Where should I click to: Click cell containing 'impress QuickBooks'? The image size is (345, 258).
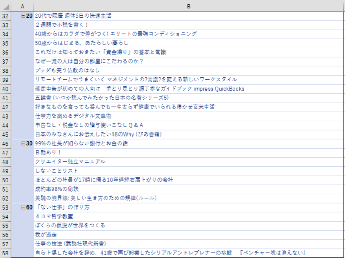coord(189,89)
